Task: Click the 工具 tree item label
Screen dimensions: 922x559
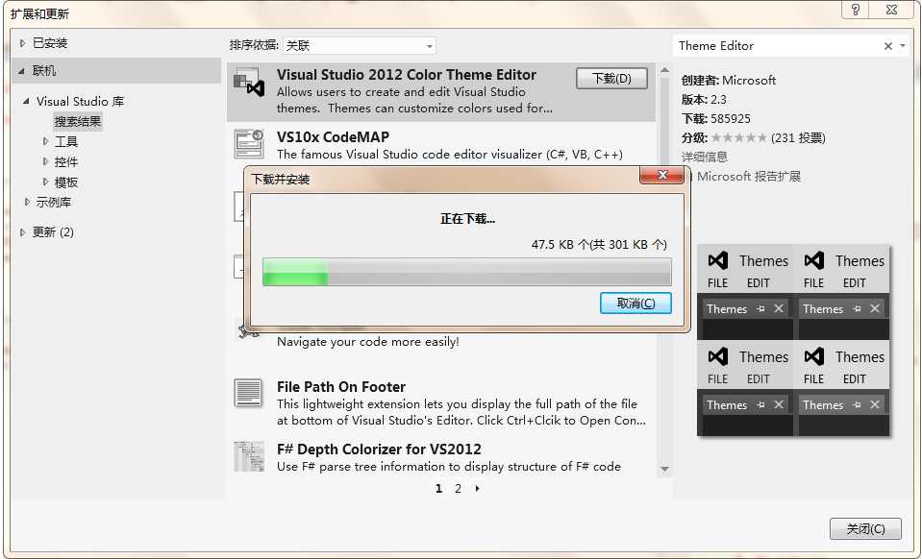Action: tap(65, 141)
